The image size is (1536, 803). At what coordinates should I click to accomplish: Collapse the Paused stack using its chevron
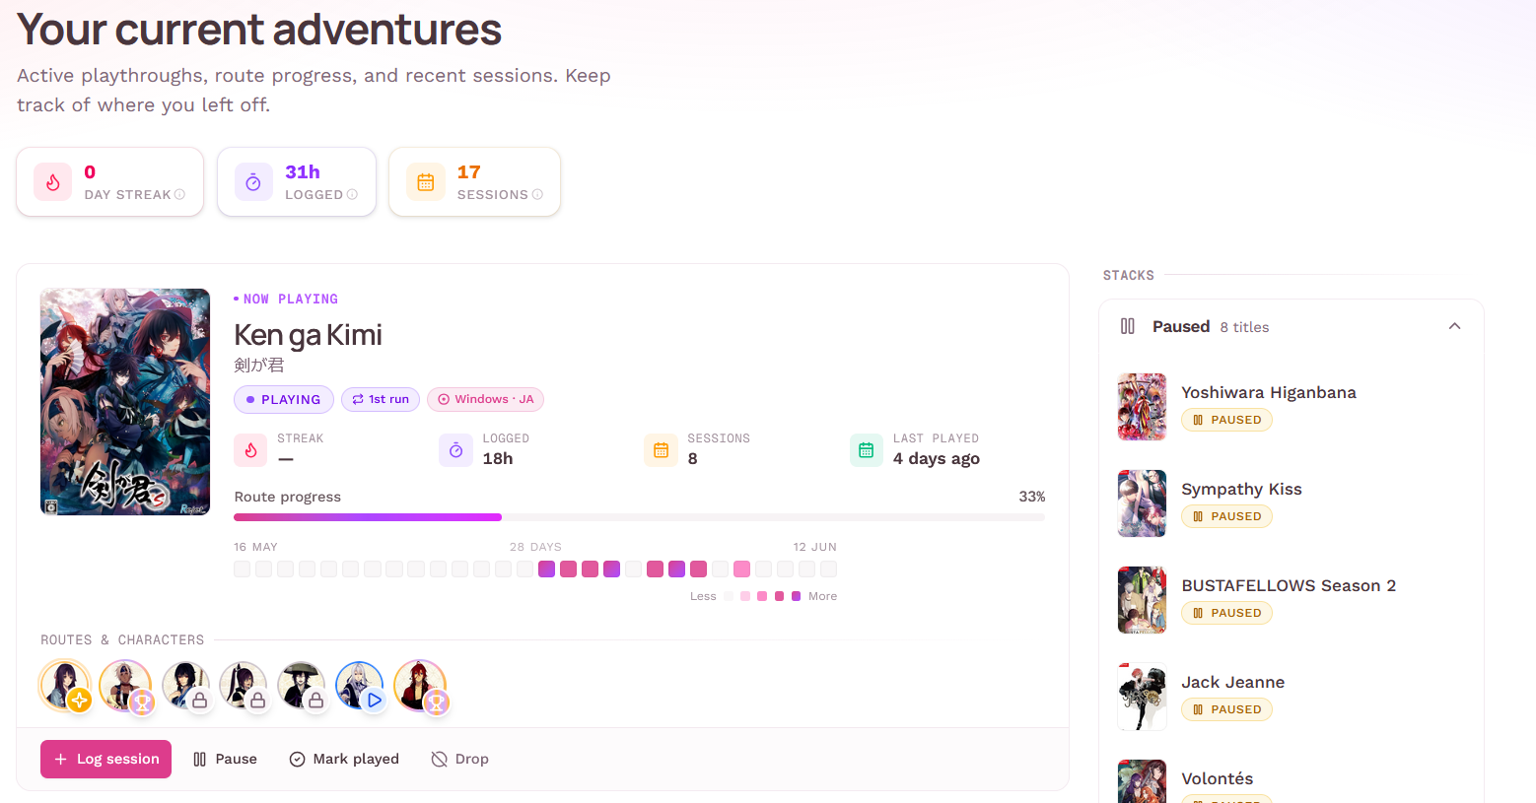point(1454,326)
